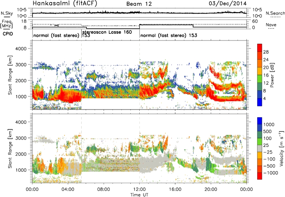The height and width of the screenshot is (197, 285).
Task: Select the 'Beam 12' heading
Action: 139,4
